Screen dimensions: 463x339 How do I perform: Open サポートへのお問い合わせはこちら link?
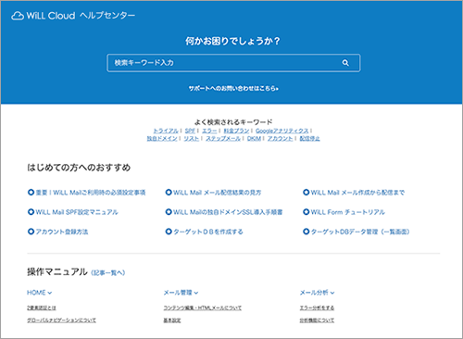(233, 89)
